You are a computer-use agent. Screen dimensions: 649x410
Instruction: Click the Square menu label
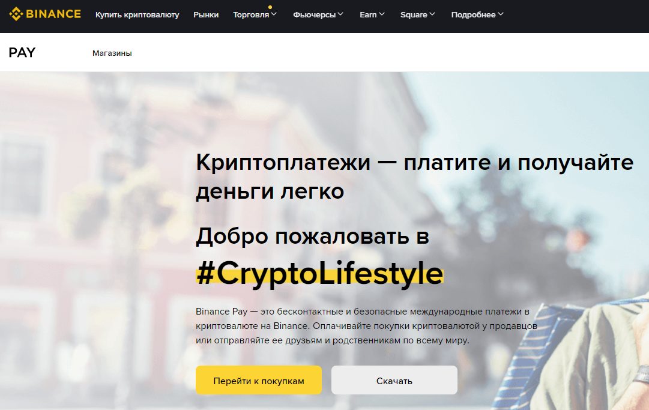[414, 14]
